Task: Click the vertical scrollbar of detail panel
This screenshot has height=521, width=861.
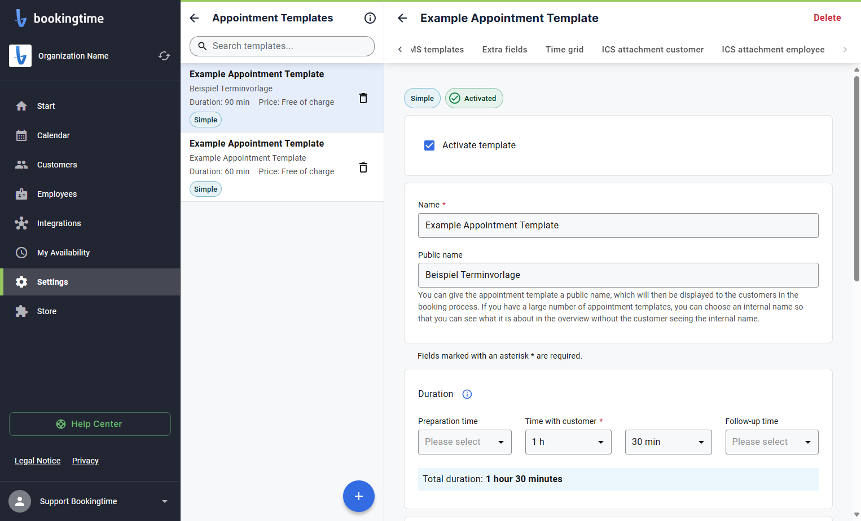Action: click(x=856, y=178)
